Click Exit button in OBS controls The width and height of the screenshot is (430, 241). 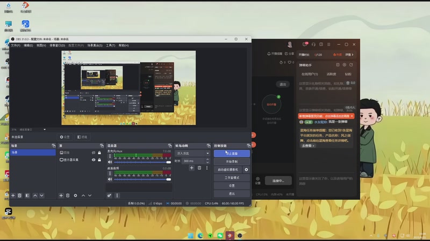click(232, 193)
